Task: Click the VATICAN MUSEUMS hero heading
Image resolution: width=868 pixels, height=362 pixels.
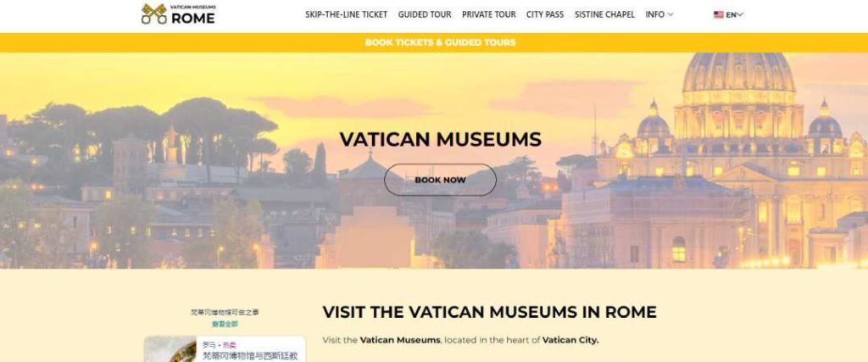Action: (440, 140)
